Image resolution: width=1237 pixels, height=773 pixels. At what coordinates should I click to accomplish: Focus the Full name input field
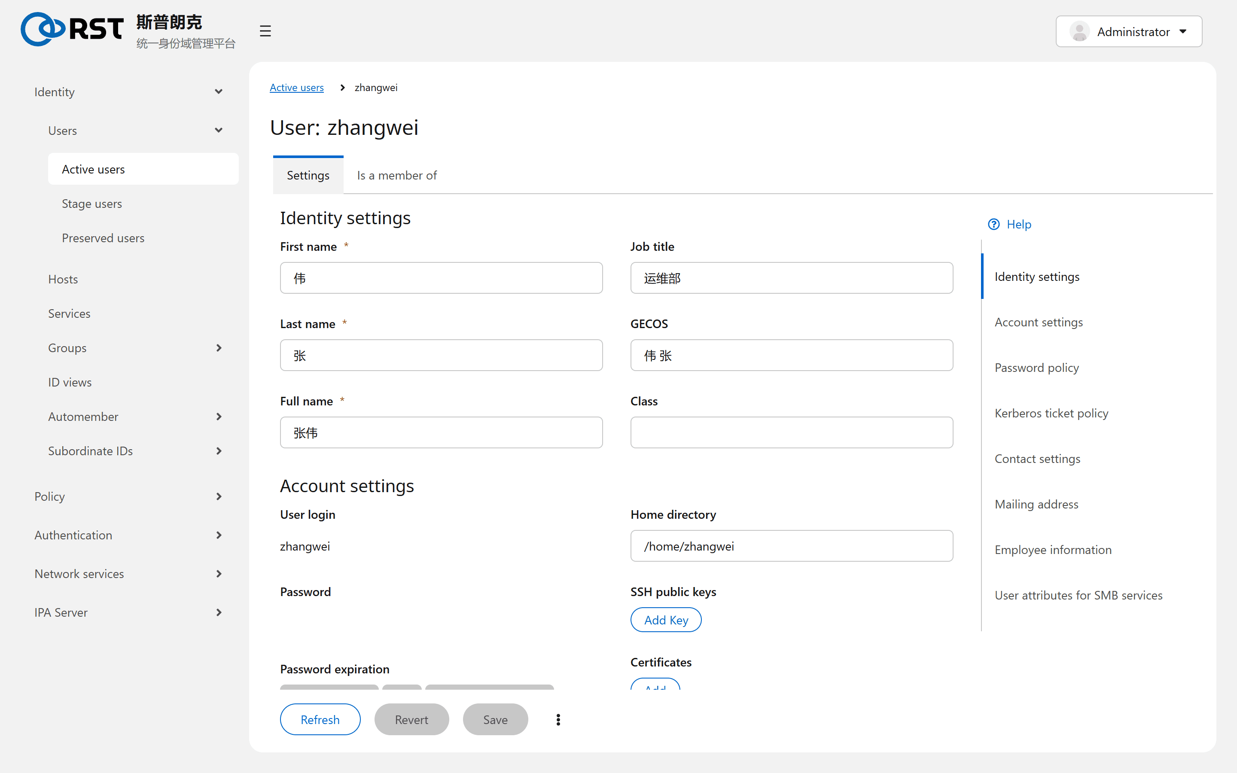click(441, 432)
